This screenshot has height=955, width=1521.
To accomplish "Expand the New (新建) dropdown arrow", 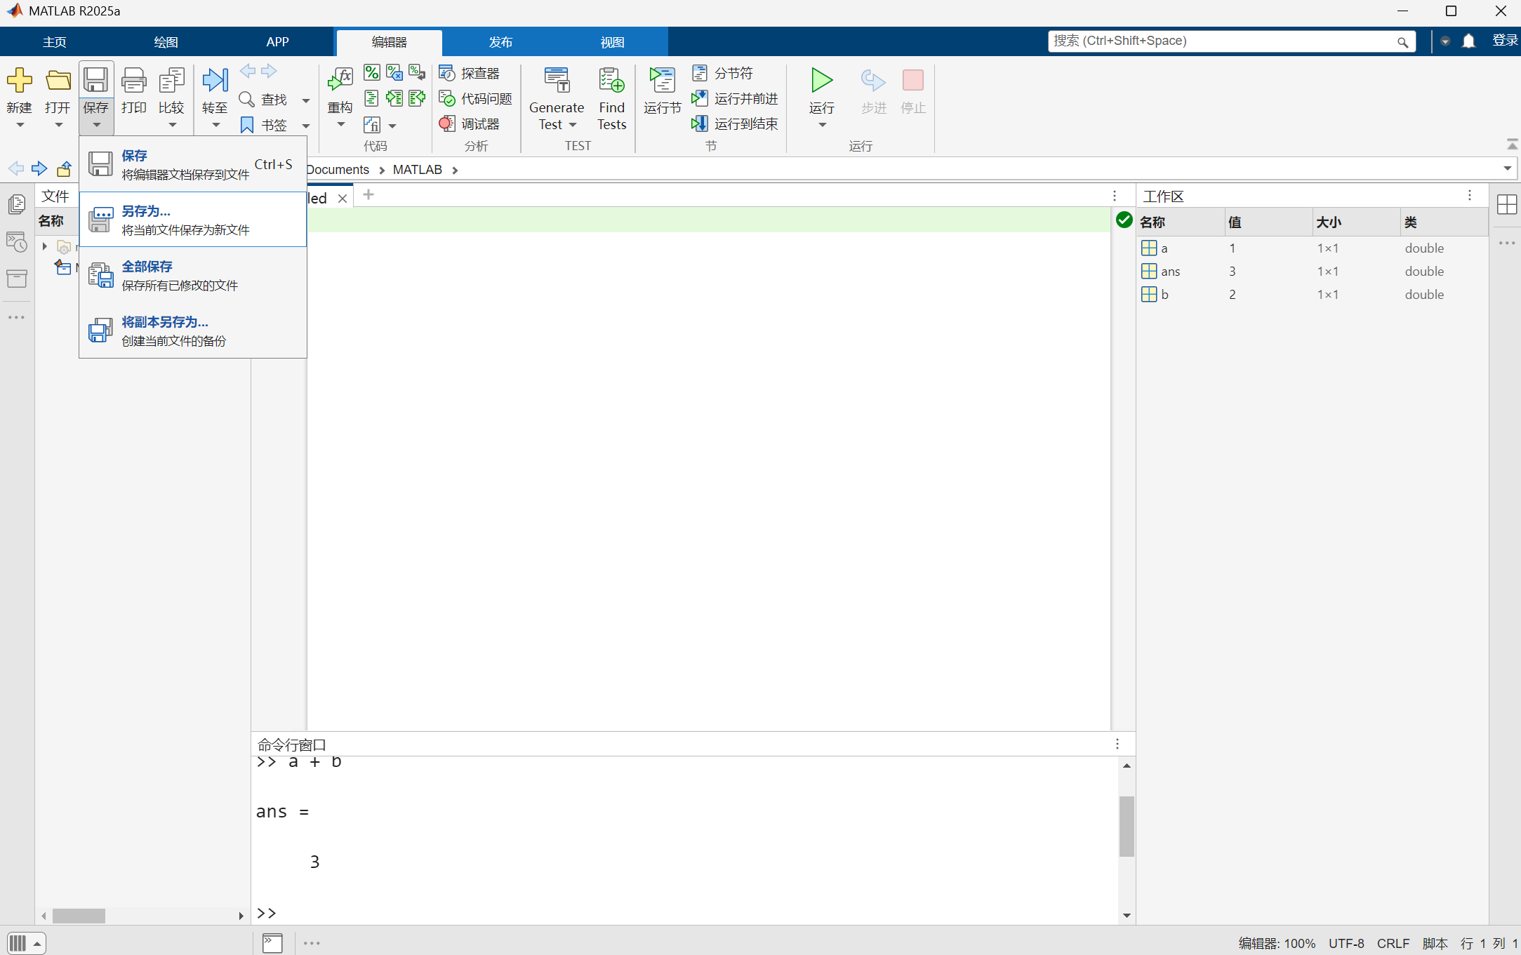I will [x=20, y=126].
